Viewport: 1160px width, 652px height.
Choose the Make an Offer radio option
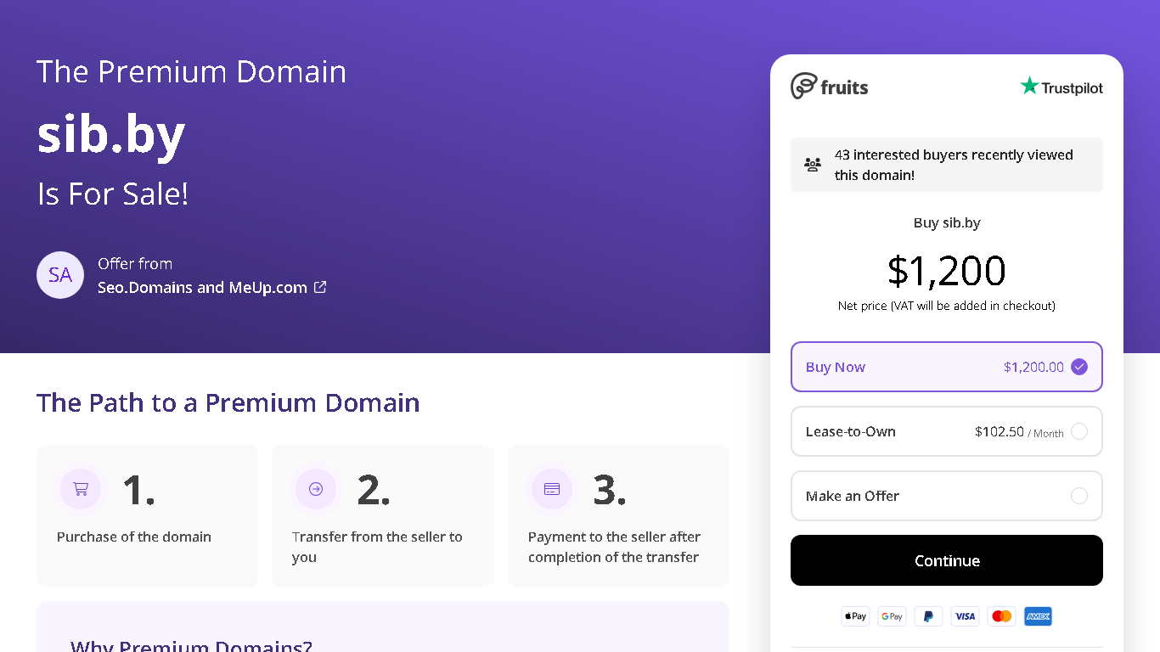947,496
